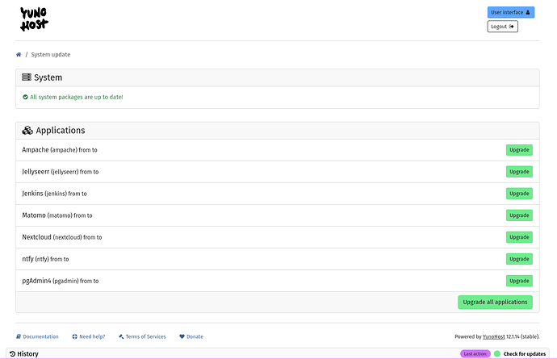Click the Documentation book icon
557x359 pixels.
pos(19,336)
